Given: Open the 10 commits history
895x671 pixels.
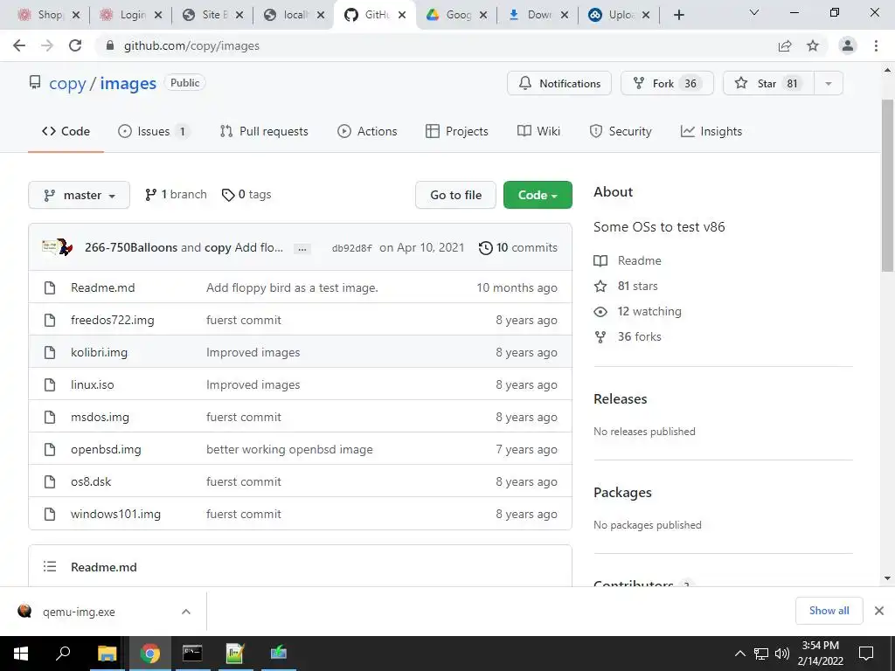Looking at the screenshot, I should [x=517, y=247].
